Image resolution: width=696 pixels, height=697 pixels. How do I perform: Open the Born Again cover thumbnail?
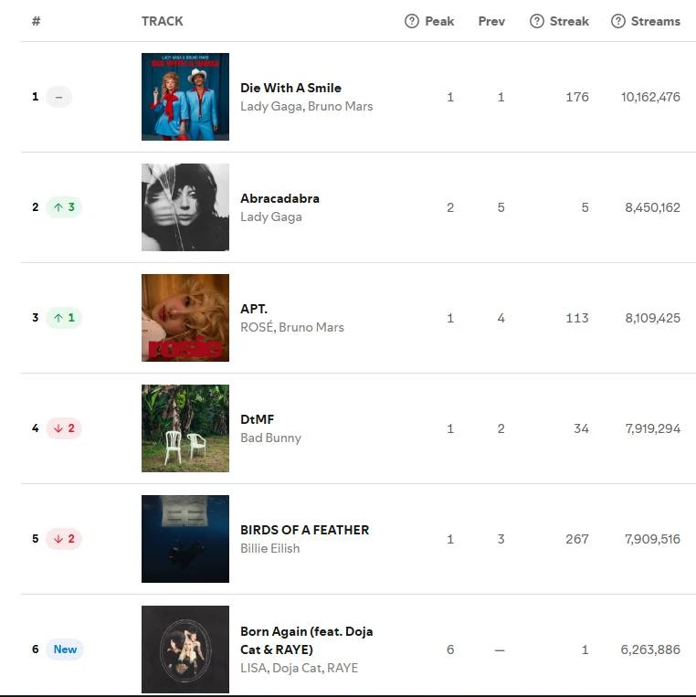(x=185, y=649)
